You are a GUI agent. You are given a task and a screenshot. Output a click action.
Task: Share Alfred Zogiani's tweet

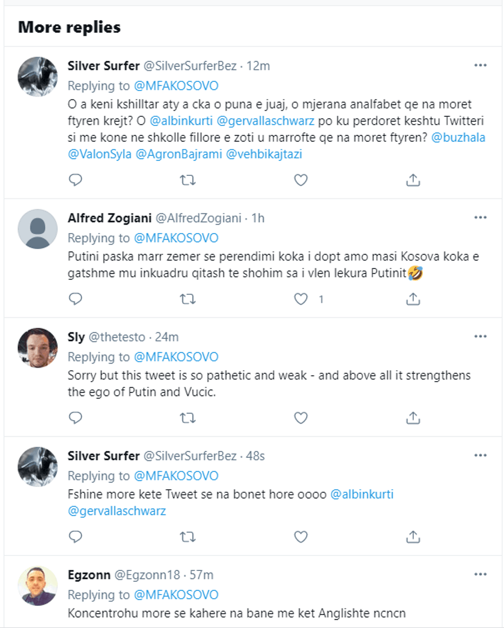click(x=413, y=299)
